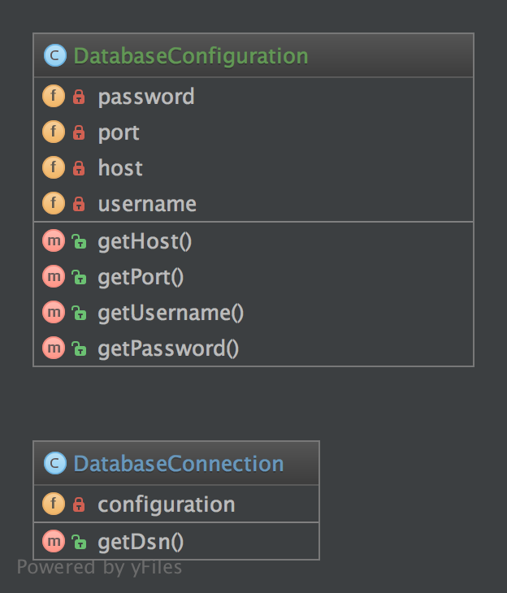Click the method icon next to getUsername()

tap(54, 313)
